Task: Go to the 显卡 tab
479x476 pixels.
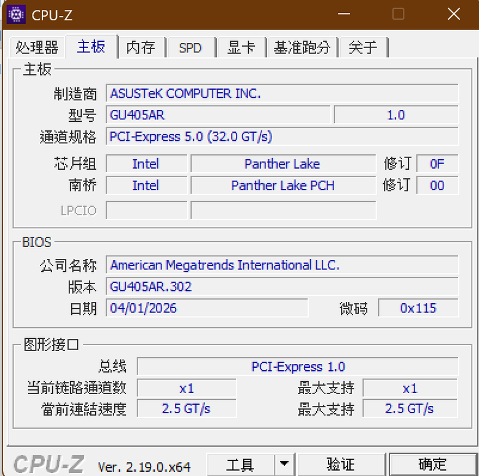Action: pyautogui.click(x=241, y=48)
